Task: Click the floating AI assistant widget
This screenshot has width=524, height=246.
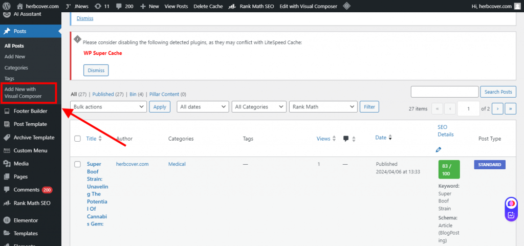Action: click(511, 209)
